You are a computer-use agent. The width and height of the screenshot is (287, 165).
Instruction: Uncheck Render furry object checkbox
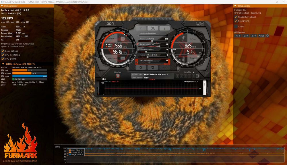coord(236,17)
